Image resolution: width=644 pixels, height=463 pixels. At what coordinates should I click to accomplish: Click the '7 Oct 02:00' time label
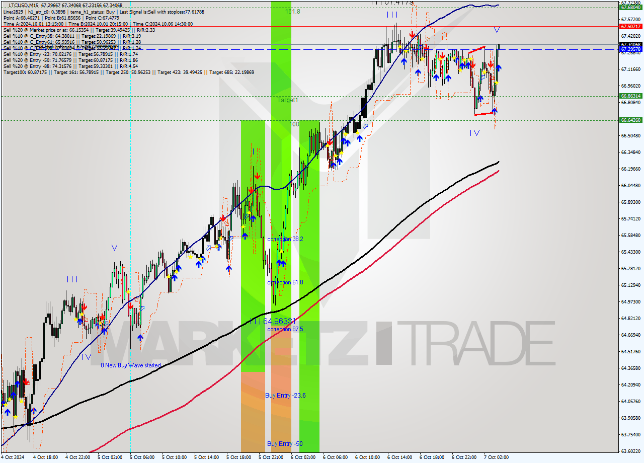(496, 457)
